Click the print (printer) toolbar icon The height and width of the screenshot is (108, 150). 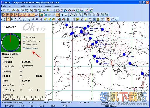[44, 10]
